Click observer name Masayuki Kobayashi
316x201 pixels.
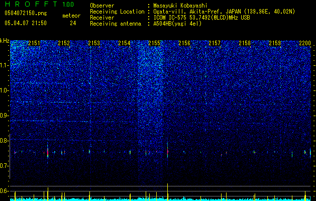tap(180, 6)
